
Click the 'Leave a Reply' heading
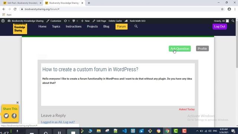click(53, 115)
